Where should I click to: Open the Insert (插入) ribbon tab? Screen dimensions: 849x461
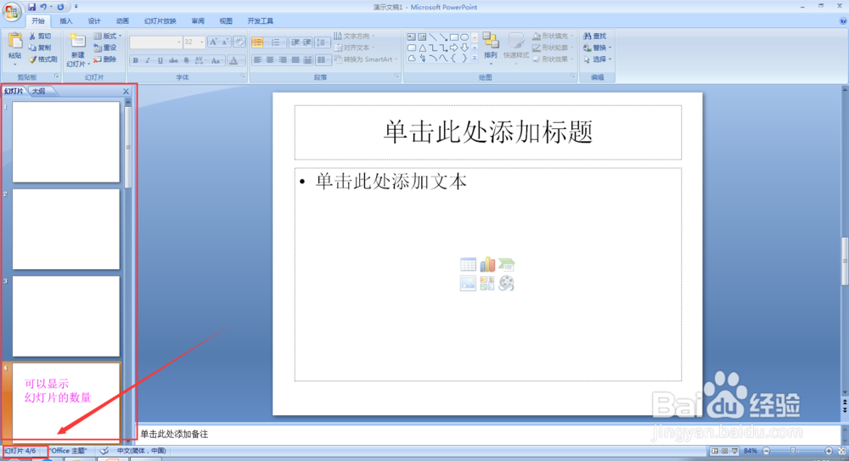click(x=65, y=21)
